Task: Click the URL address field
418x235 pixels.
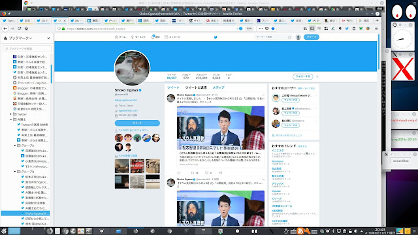Action: (x=150, y=29)
